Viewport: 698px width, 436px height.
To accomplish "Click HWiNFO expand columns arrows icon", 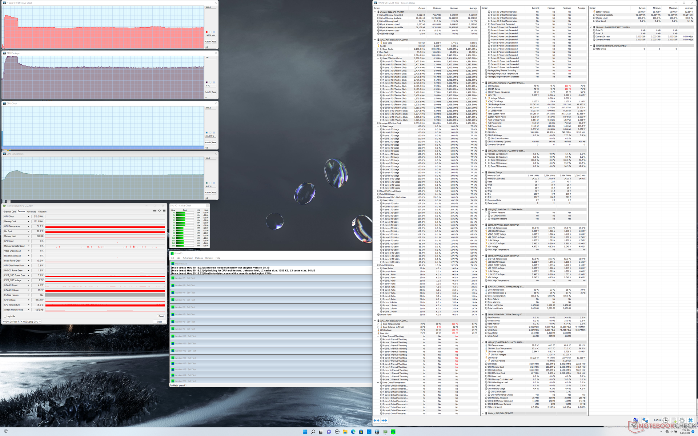I will pos(377,420).
